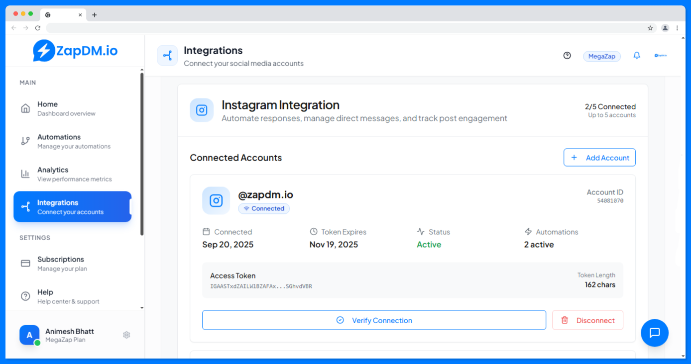Click the Help question mark sidebar icon
Image resolution: width=691 pixels, height=364 pixels.
(25, 296)
